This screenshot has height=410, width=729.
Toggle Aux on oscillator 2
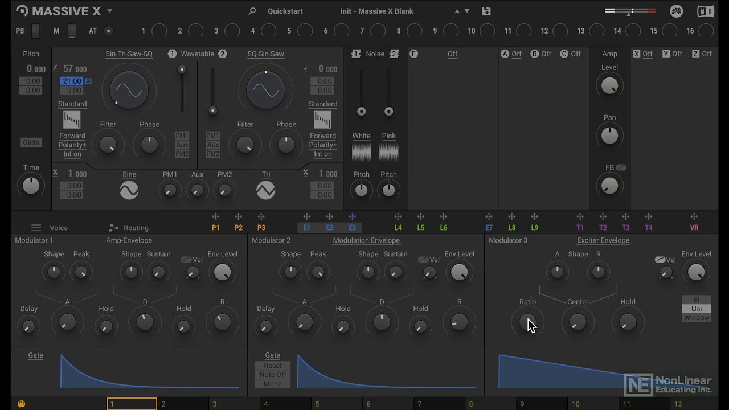coord(213,145)
